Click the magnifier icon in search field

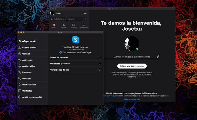(52, 19)
